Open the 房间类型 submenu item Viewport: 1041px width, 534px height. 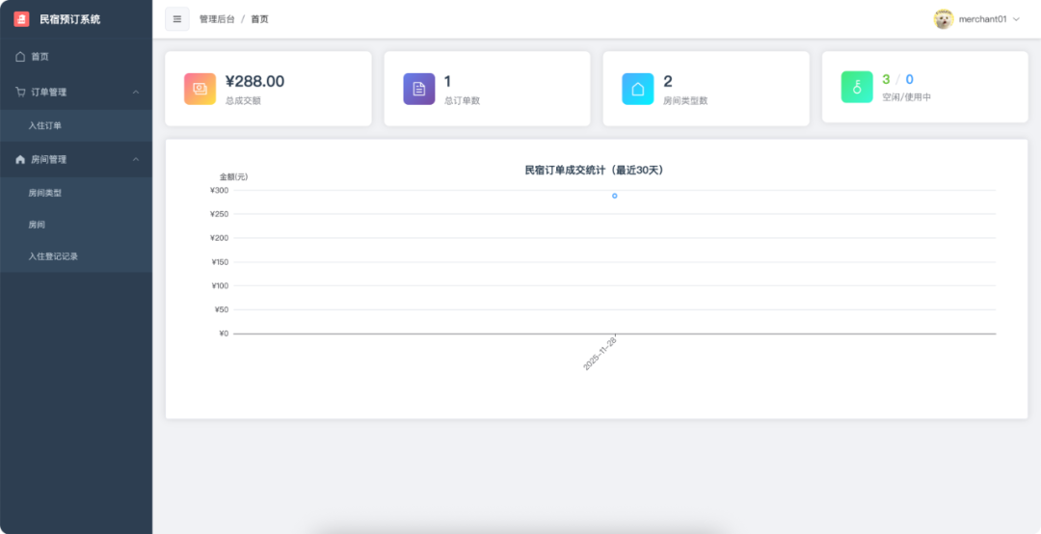point(76,193)
